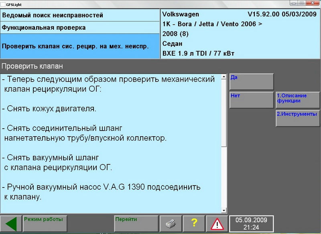Click 'Снять соединительный шланг' instruction line
The height and width of the screenshot is (234, 321).
tap(65, 128)
